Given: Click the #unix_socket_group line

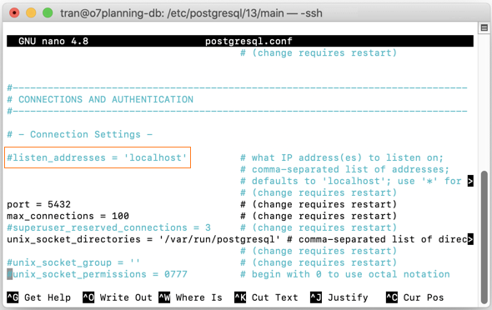Looking at the screenshot, I should coord(73,262).
